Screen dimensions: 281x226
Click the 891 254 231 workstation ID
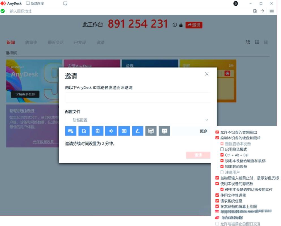click(138, 24)
